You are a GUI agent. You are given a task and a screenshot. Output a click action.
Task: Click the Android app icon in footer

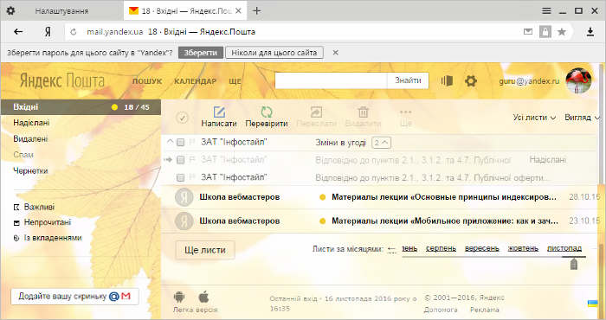(179, 297)
